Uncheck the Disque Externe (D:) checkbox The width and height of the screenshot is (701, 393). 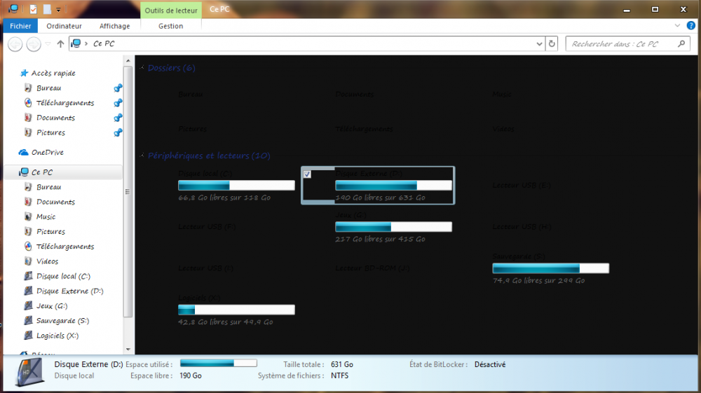click(307, 174)
